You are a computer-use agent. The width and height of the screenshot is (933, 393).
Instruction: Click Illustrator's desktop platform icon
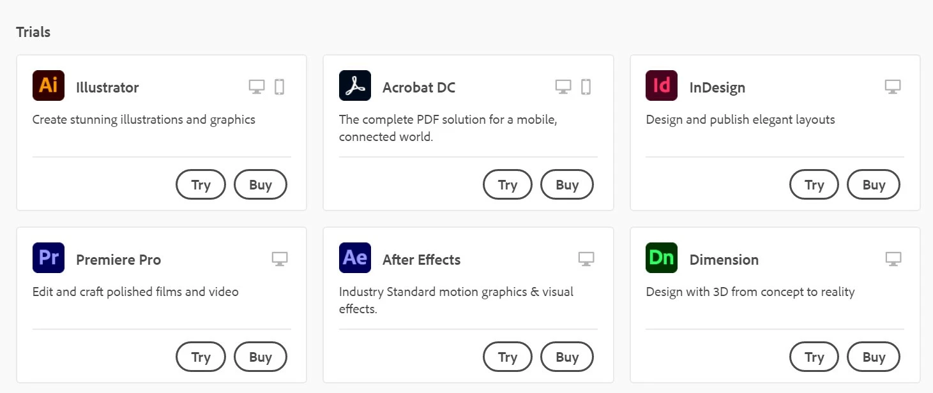(257, 87)
